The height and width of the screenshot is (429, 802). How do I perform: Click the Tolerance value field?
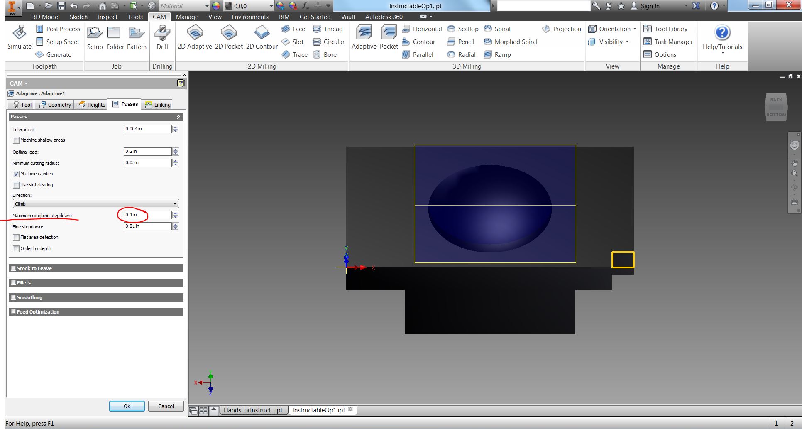(x=148, y=129)
